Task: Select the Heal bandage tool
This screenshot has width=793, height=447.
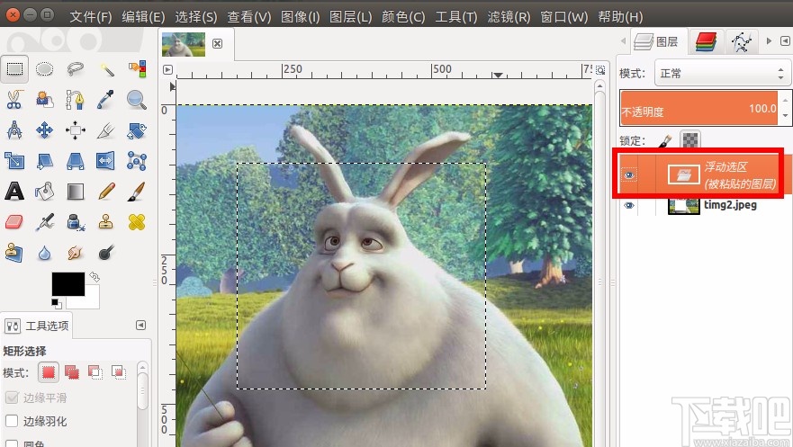Action: (137, 222)
